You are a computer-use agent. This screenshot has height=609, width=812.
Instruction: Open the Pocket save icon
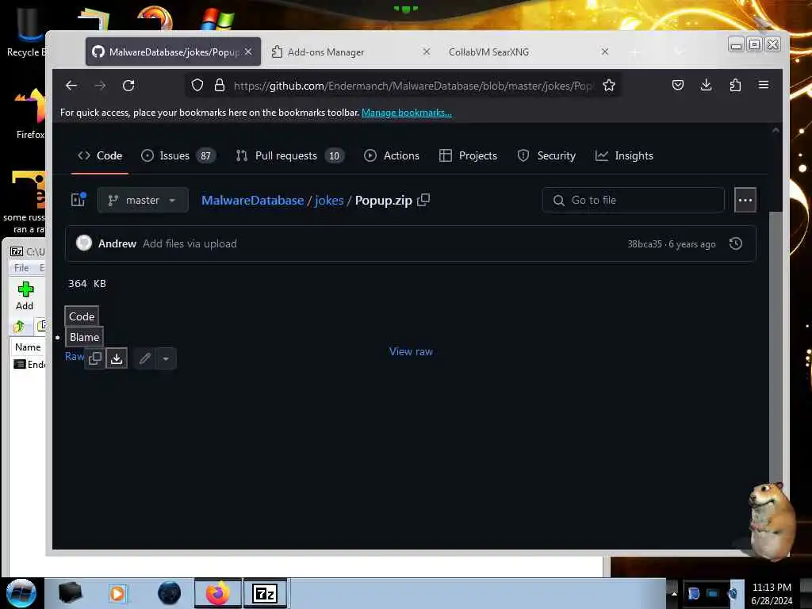pos(678,85)
